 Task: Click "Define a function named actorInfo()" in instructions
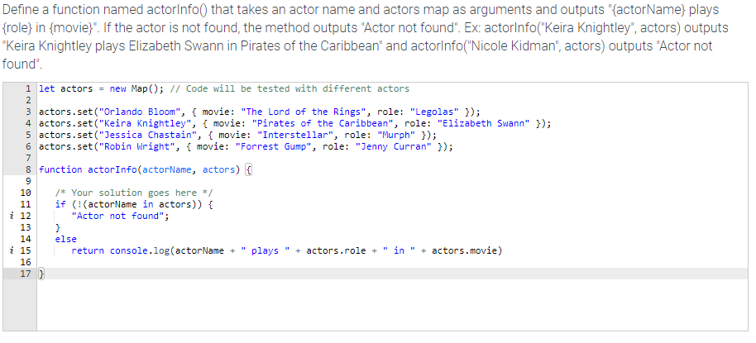click(x=106, y=10)
